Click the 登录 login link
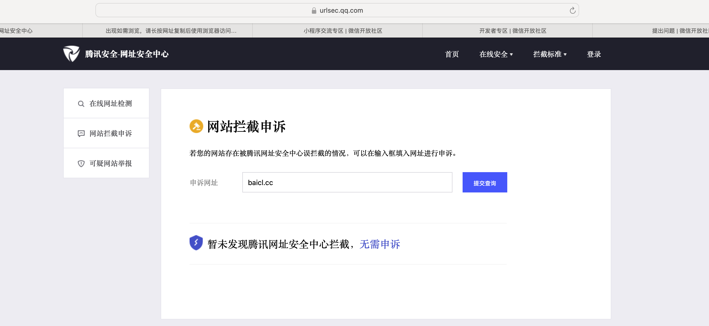Image resolution: width=709 pixels, height=326 pixels. [x=594, y=54]
